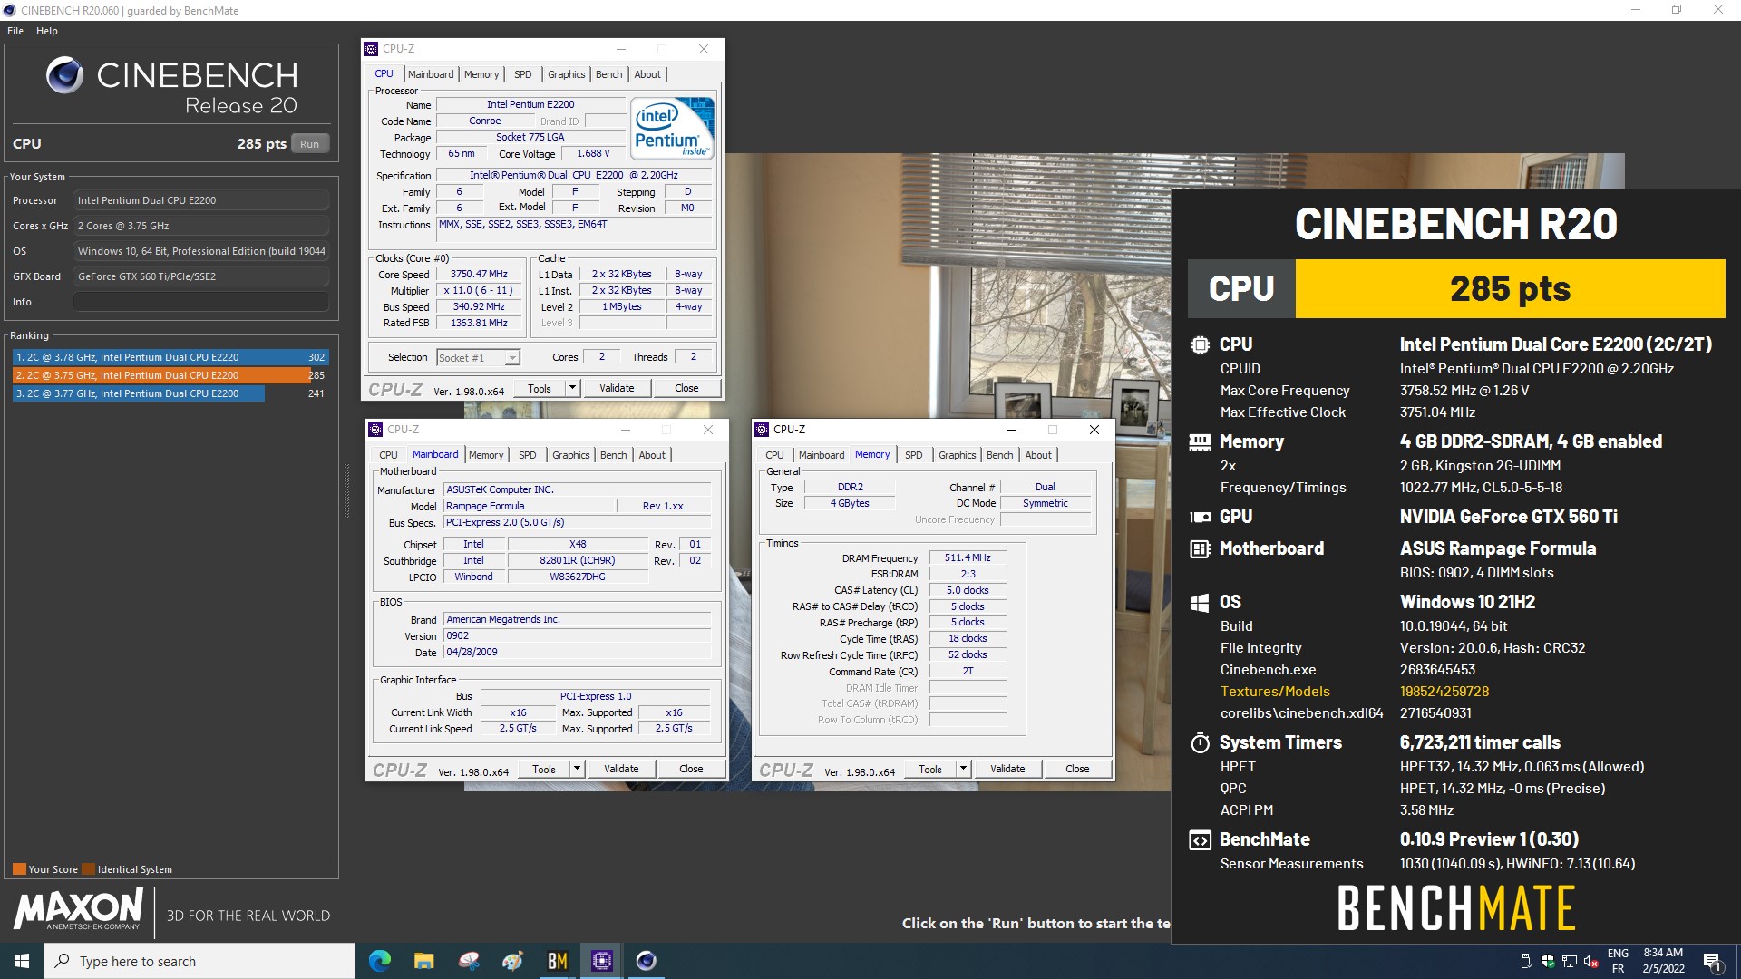Image resolution: width=1741 pixels, height=979 pixels.
Task: Switch to About tab in Memory CPU-Z window
Action: pos(1038,455)
